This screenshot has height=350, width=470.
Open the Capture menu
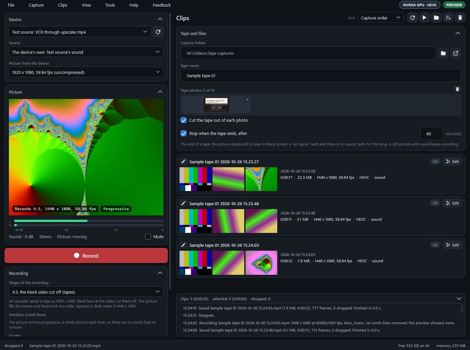pyautogui.click(x=36, y=5)
